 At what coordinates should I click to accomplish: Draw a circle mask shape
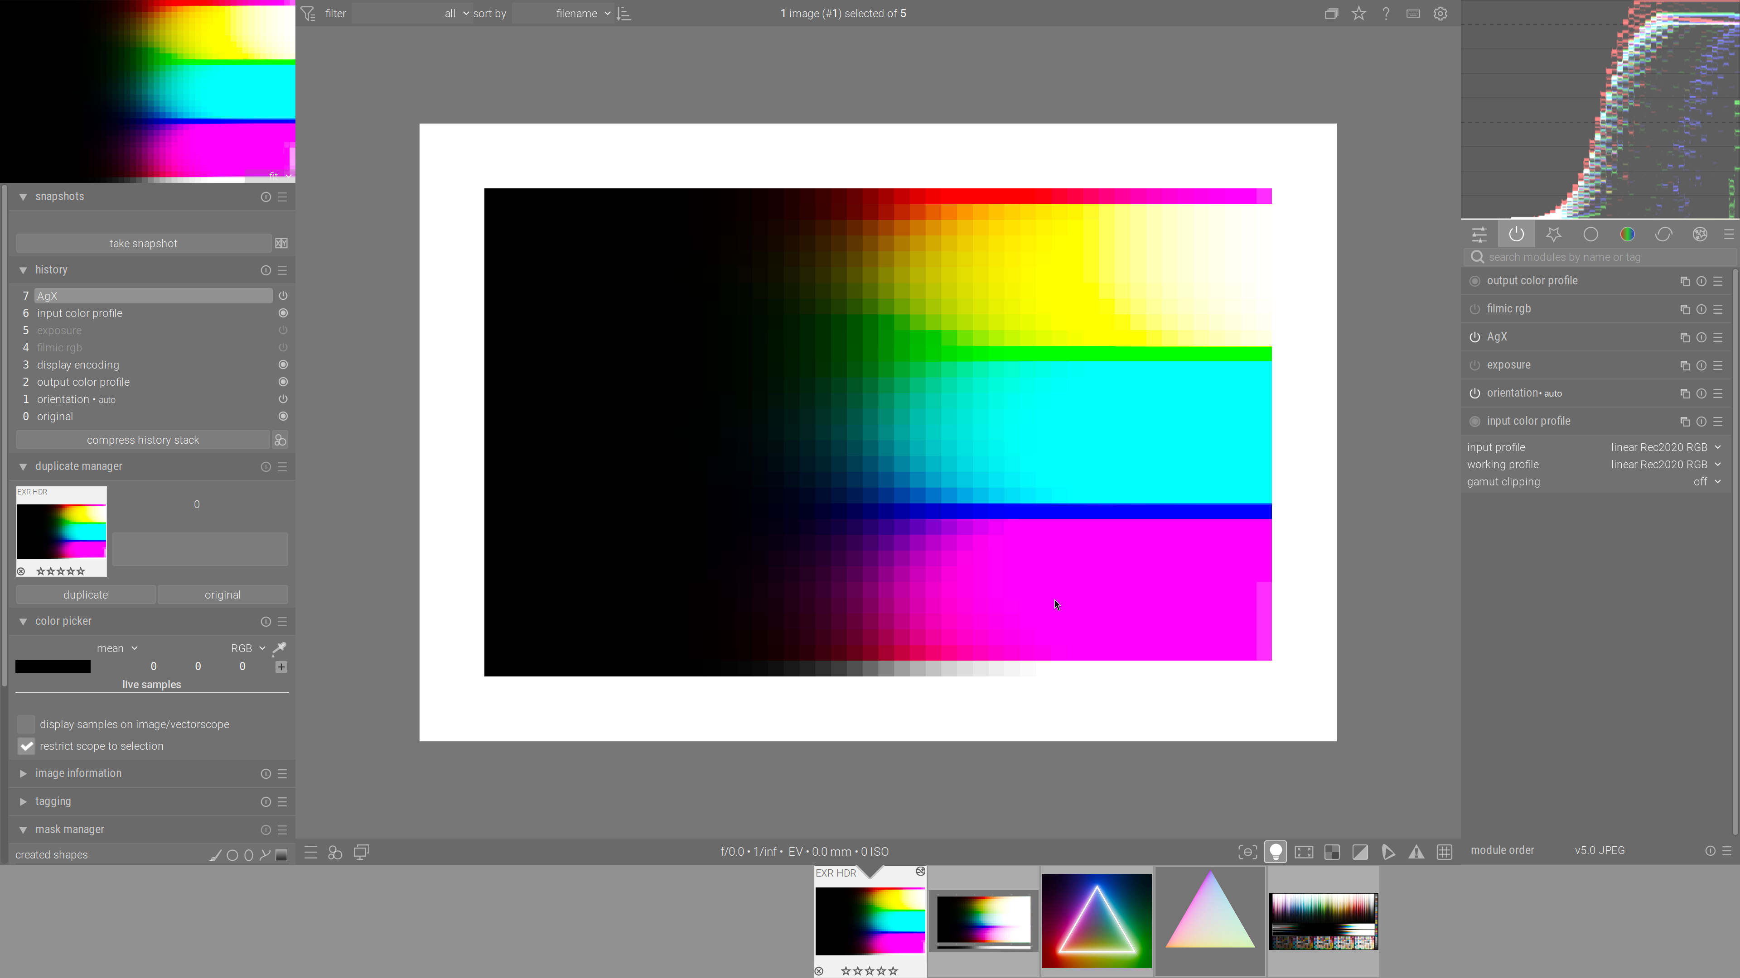coord(232,855)
